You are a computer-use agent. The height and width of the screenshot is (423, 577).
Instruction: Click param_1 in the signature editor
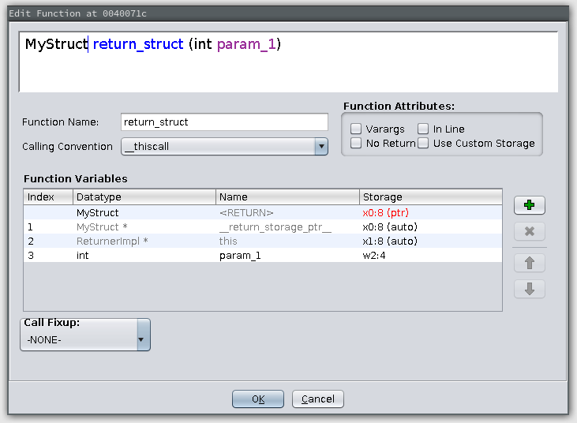(246, 44)
